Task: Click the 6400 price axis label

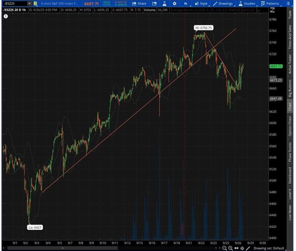Action: click(273, 238)
